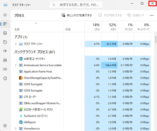
Task: Click the search box for processes
Action: pos(76,5)
